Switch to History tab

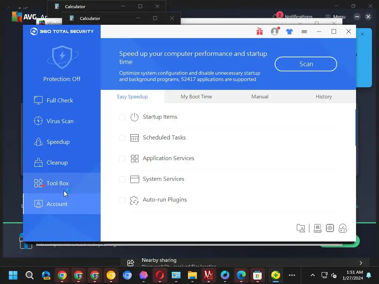pos(323,97)
